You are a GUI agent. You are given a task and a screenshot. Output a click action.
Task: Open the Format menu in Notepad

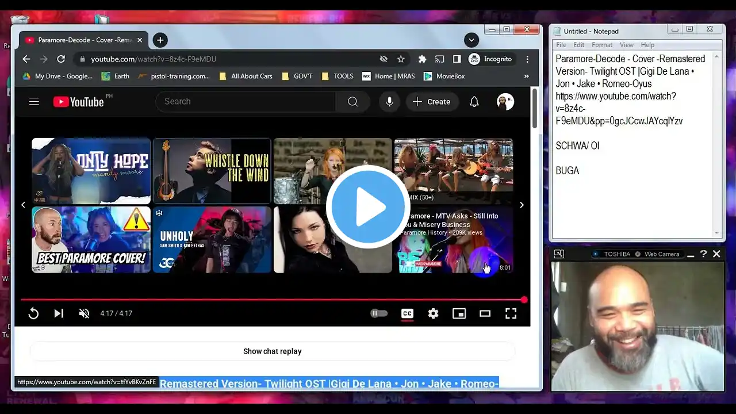click(x=602, y=45)
